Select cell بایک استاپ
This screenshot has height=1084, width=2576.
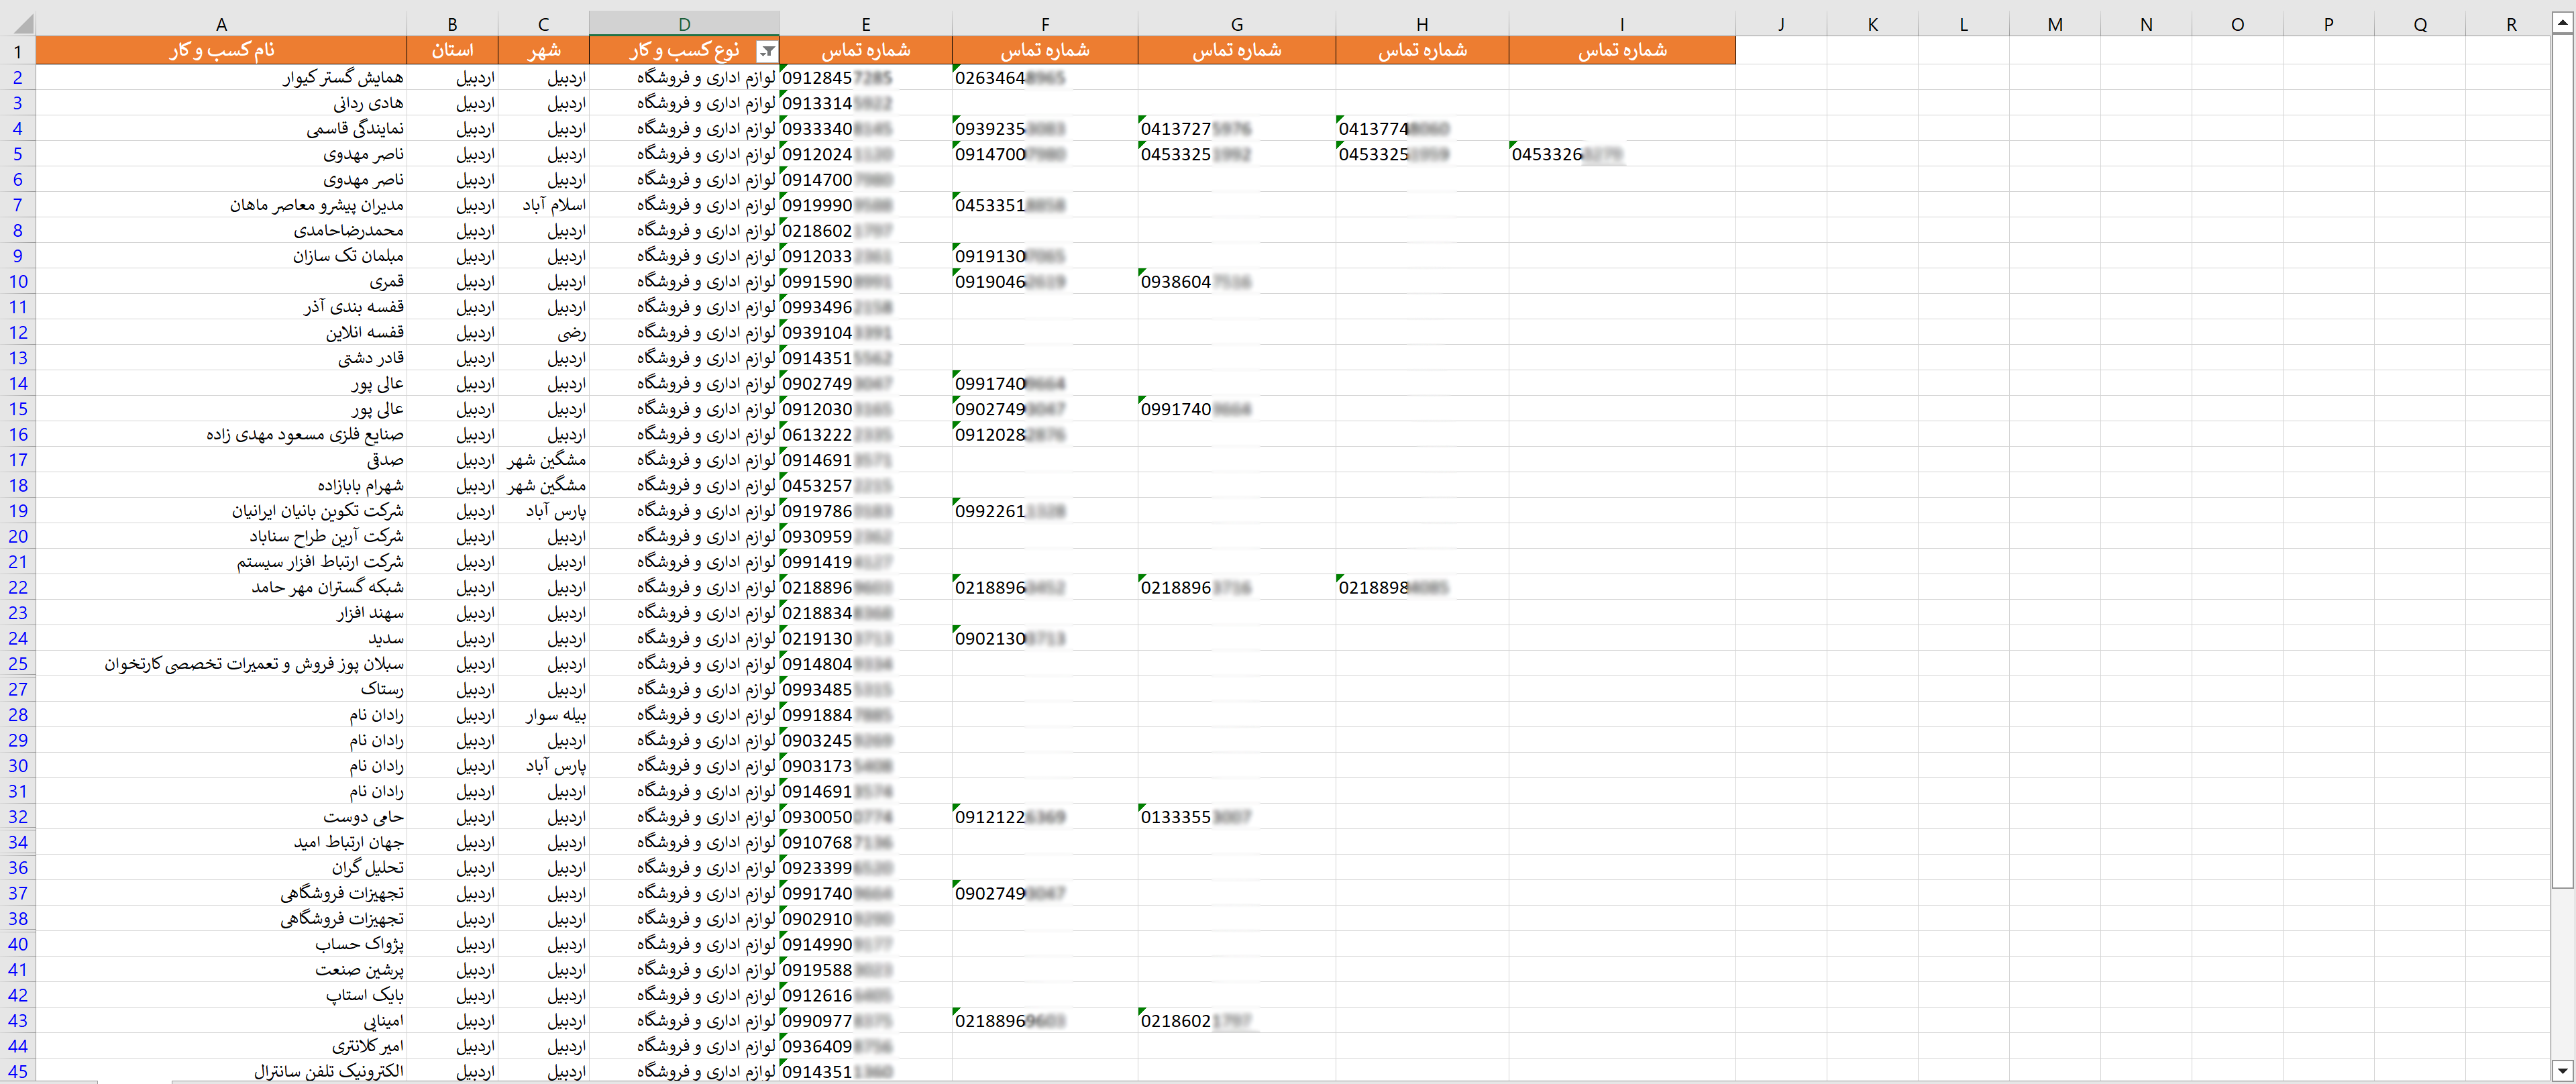221,996
